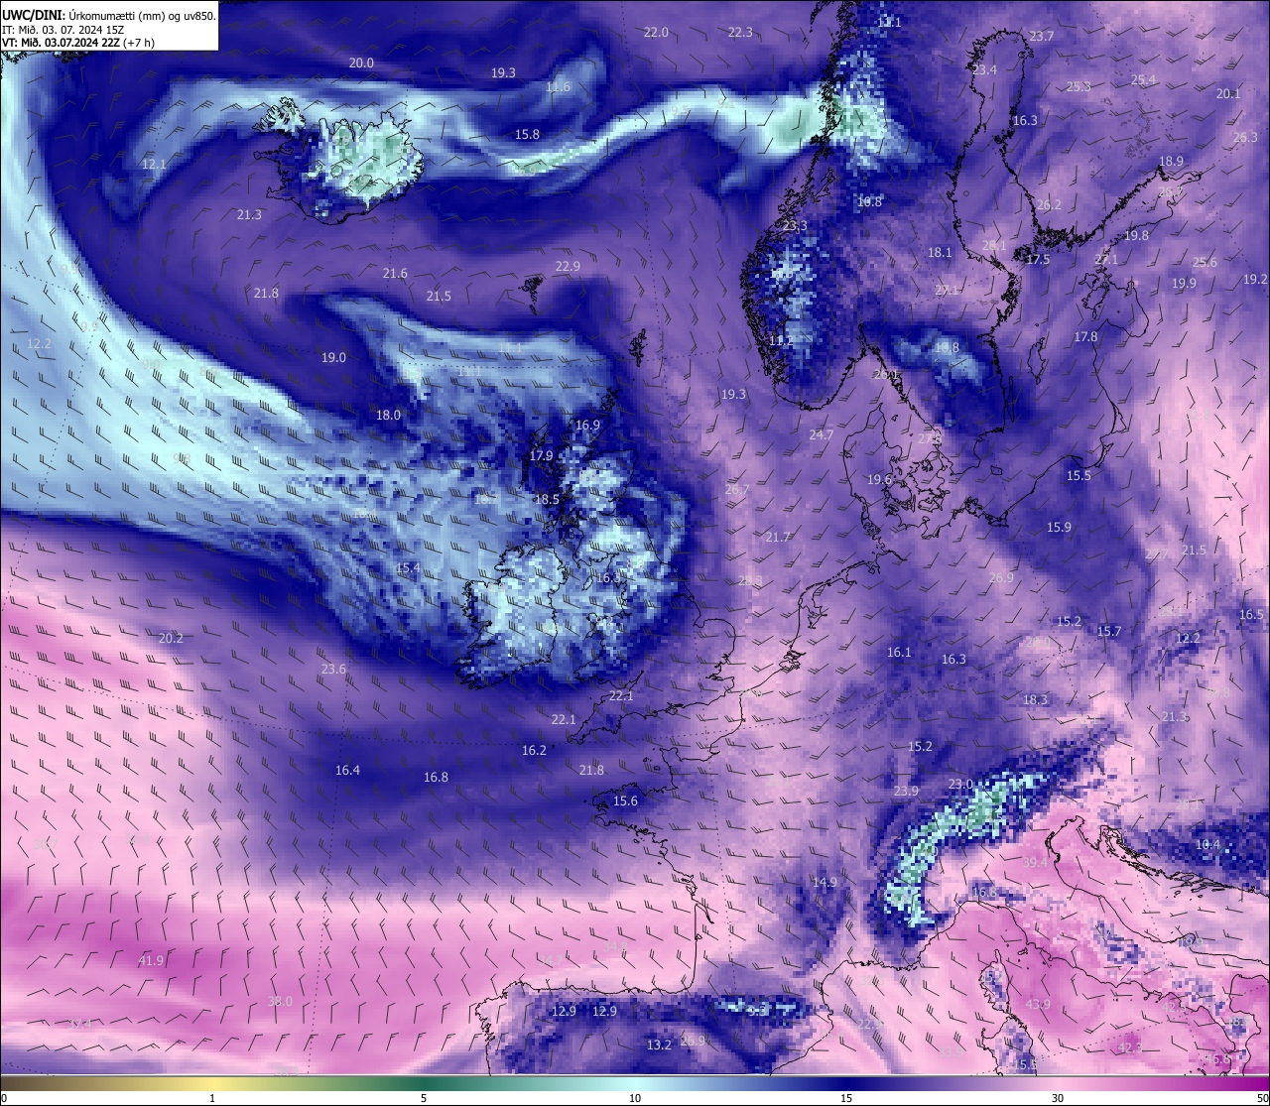Click the value 15.5 near the Polish coast
1270x1106 pixels.
pyautogui.click(x=1079, y=475)
